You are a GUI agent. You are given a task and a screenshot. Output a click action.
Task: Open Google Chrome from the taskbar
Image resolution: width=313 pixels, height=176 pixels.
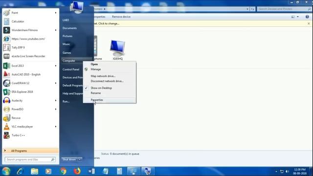pyautogui.click(x=63, y=171)
